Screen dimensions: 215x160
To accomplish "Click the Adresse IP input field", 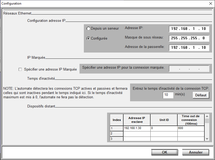I will click(189, 29).
